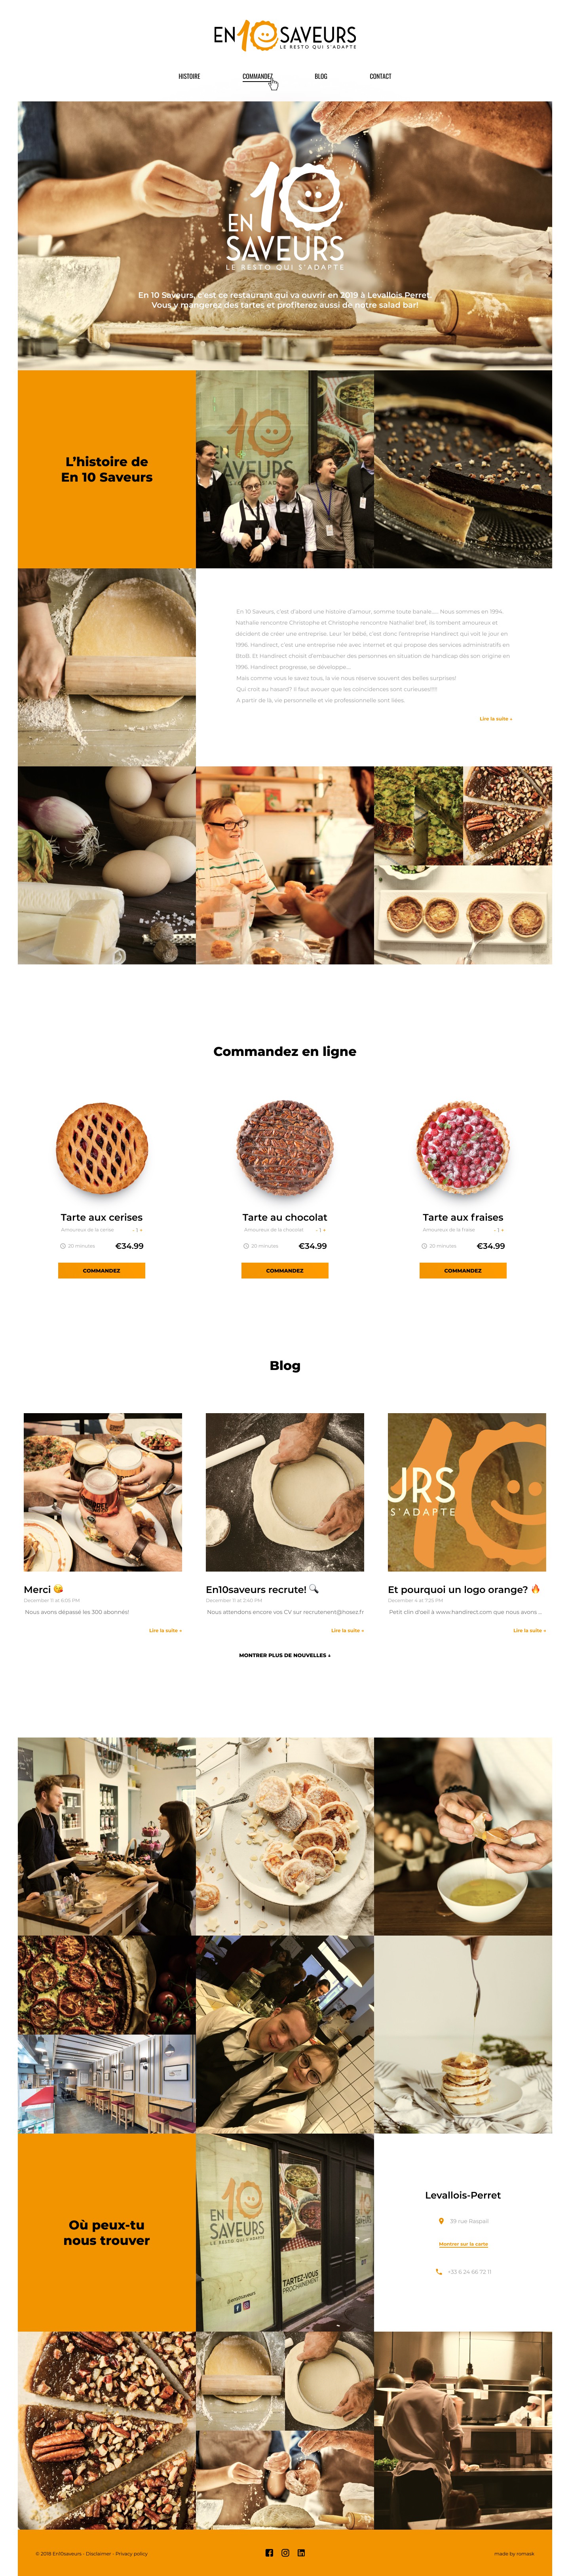Open 'En10saveurs recrute!' blog thumbnail
The image size is (570, 2576).
pos(285,1492)
